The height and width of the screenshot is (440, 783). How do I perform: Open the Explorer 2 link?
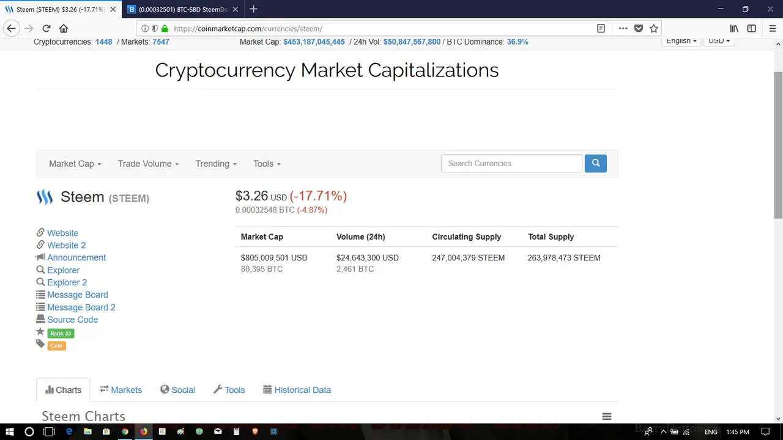pyautogui.click(x=67, y=282)
